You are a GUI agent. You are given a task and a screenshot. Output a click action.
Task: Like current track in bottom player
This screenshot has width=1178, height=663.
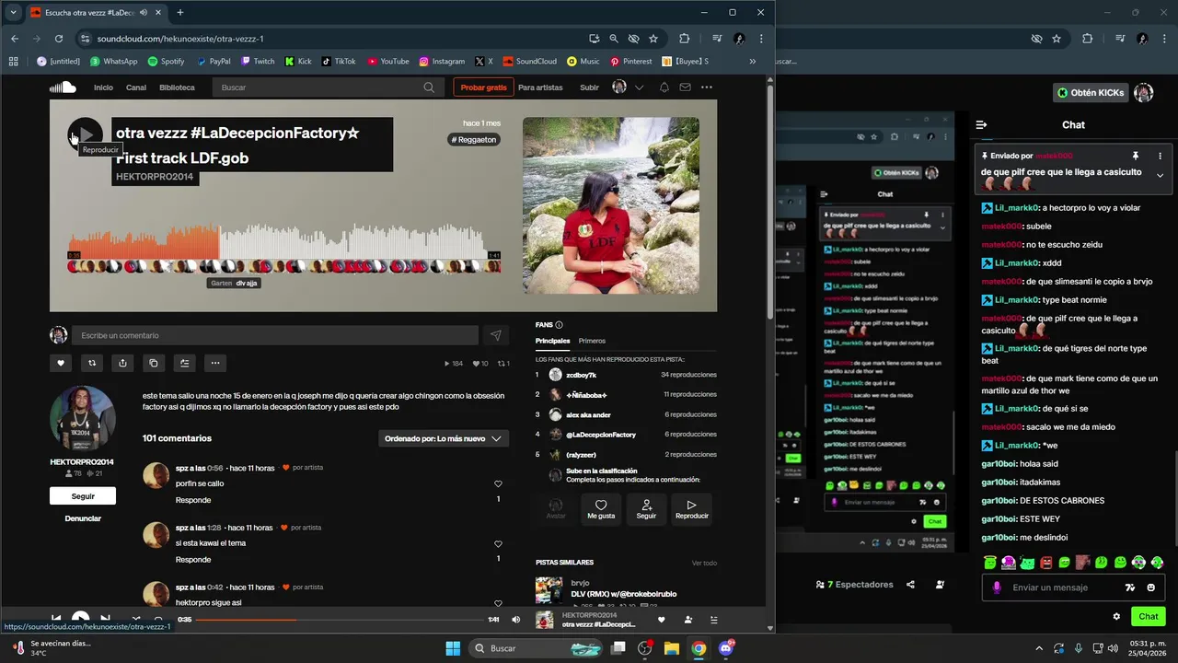coord(661,620)
